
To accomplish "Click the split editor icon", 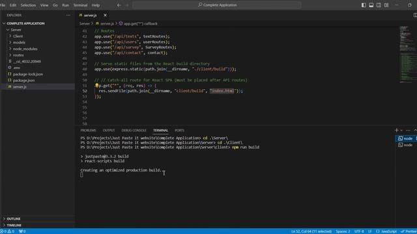I will (415, 15).
